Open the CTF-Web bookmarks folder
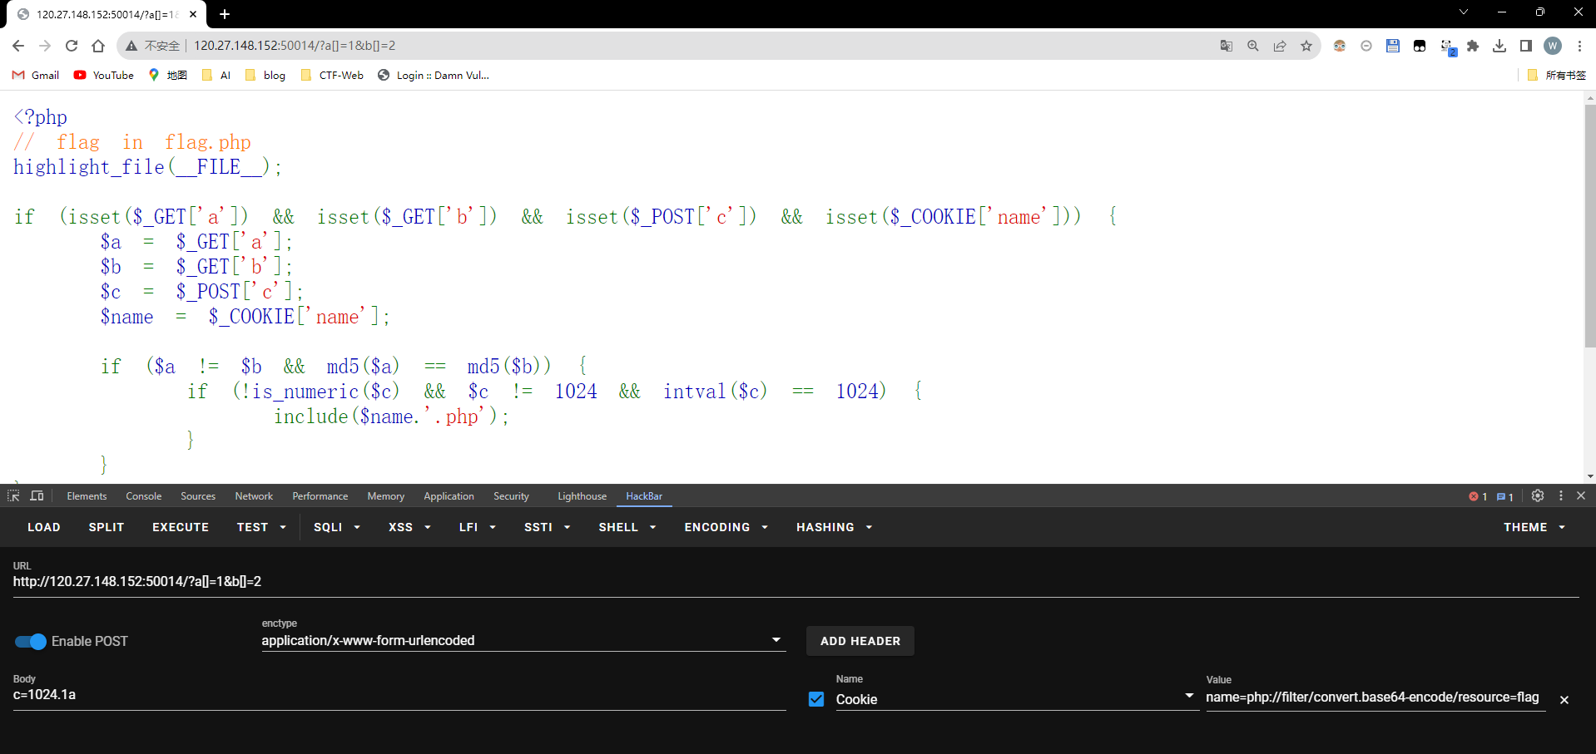The height and width of the screenshot is (754, 1596). point(332,75)
